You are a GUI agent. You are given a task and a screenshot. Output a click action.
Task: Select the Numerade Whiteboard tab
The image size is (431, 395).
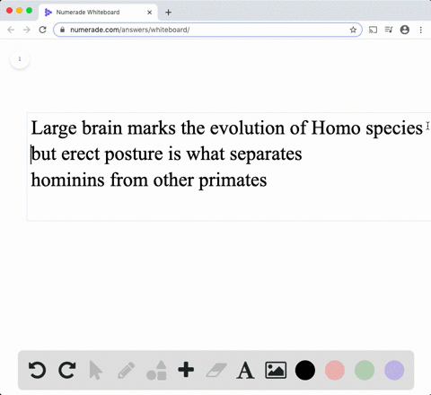pos(98,13)
